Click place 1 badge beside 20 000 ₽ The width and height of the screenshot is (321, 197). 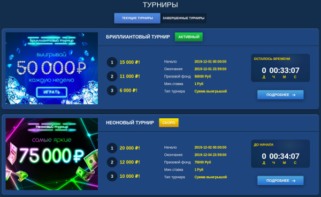pyautogui.click(x=112, y=148)
